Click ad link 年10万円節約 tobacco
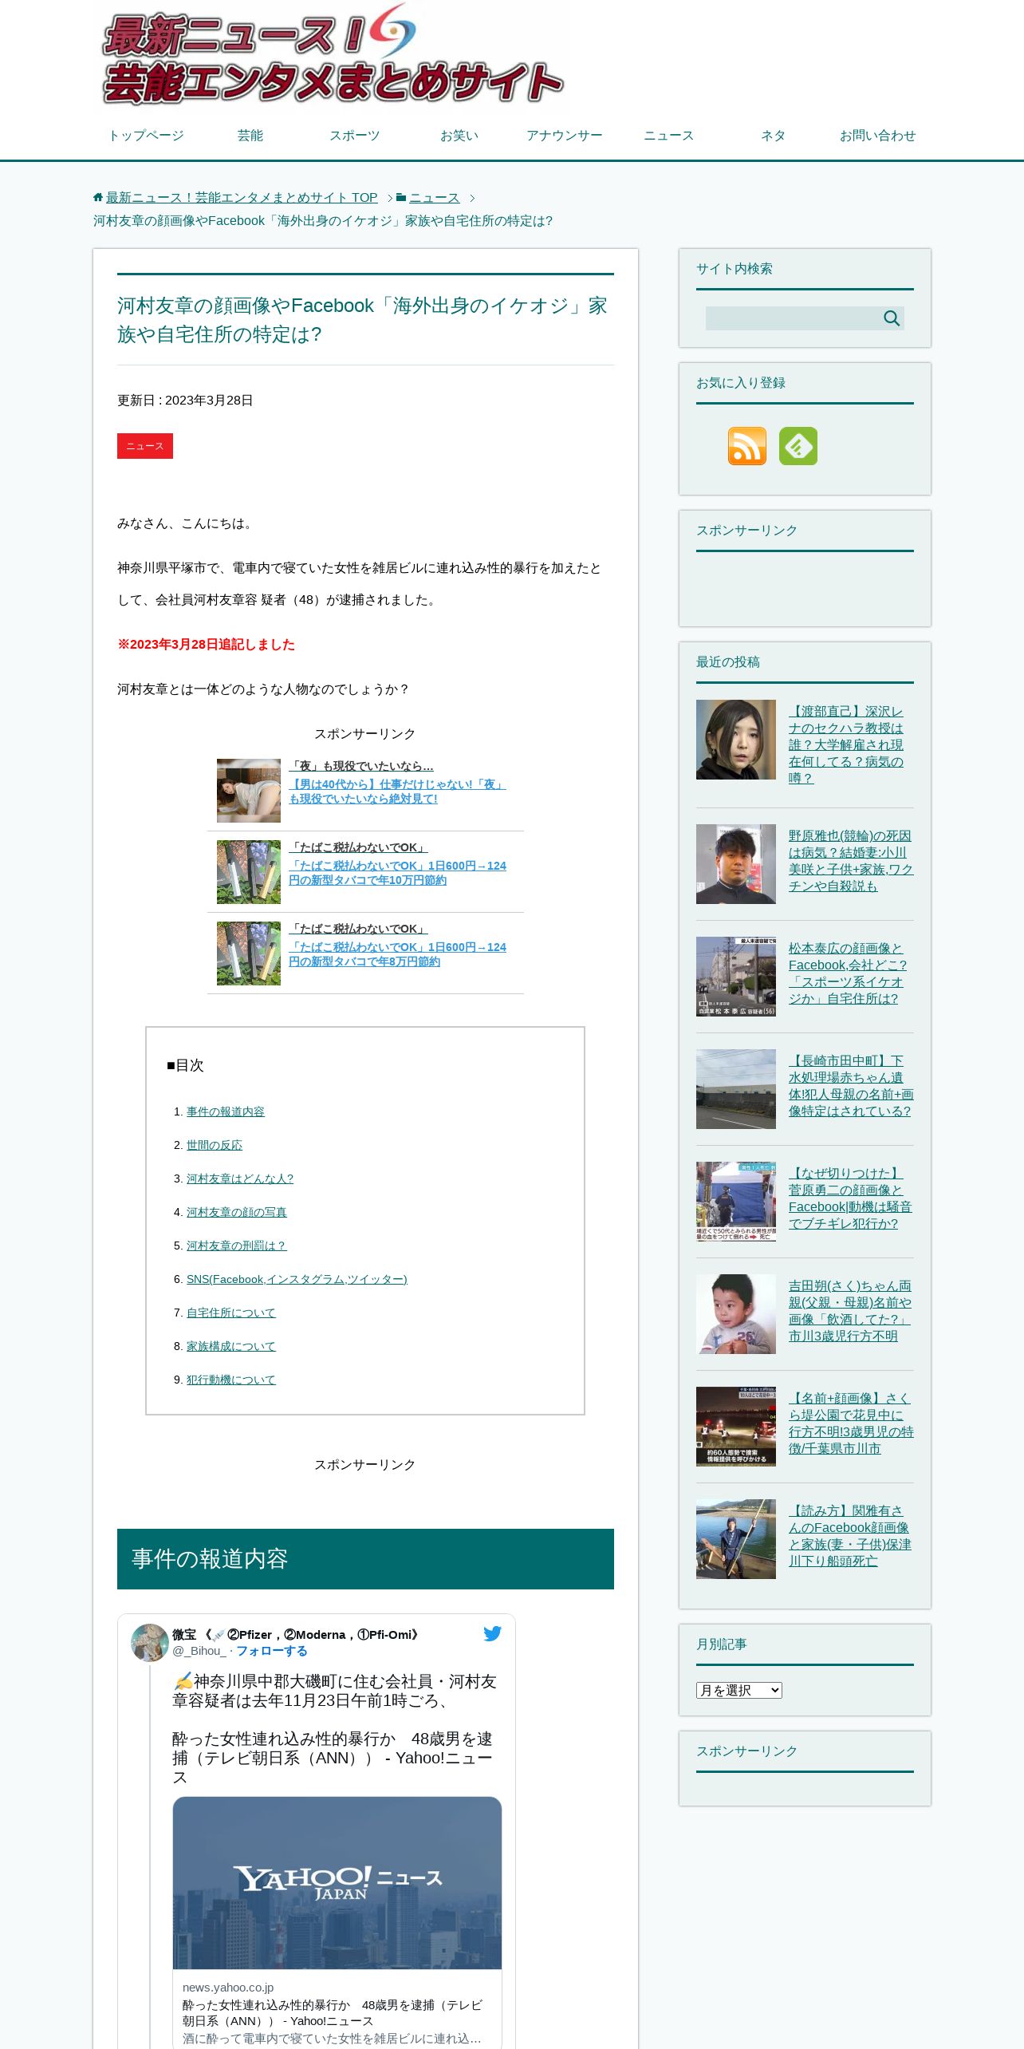 tap(397, 873)
